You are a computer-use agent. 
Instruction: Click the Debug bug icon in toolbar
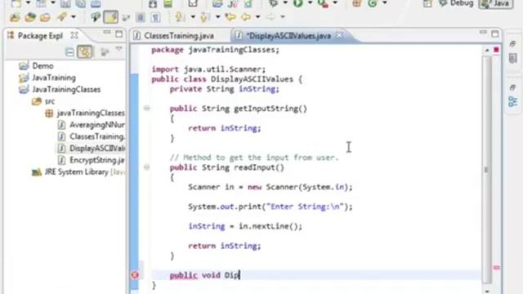(274, 3)
